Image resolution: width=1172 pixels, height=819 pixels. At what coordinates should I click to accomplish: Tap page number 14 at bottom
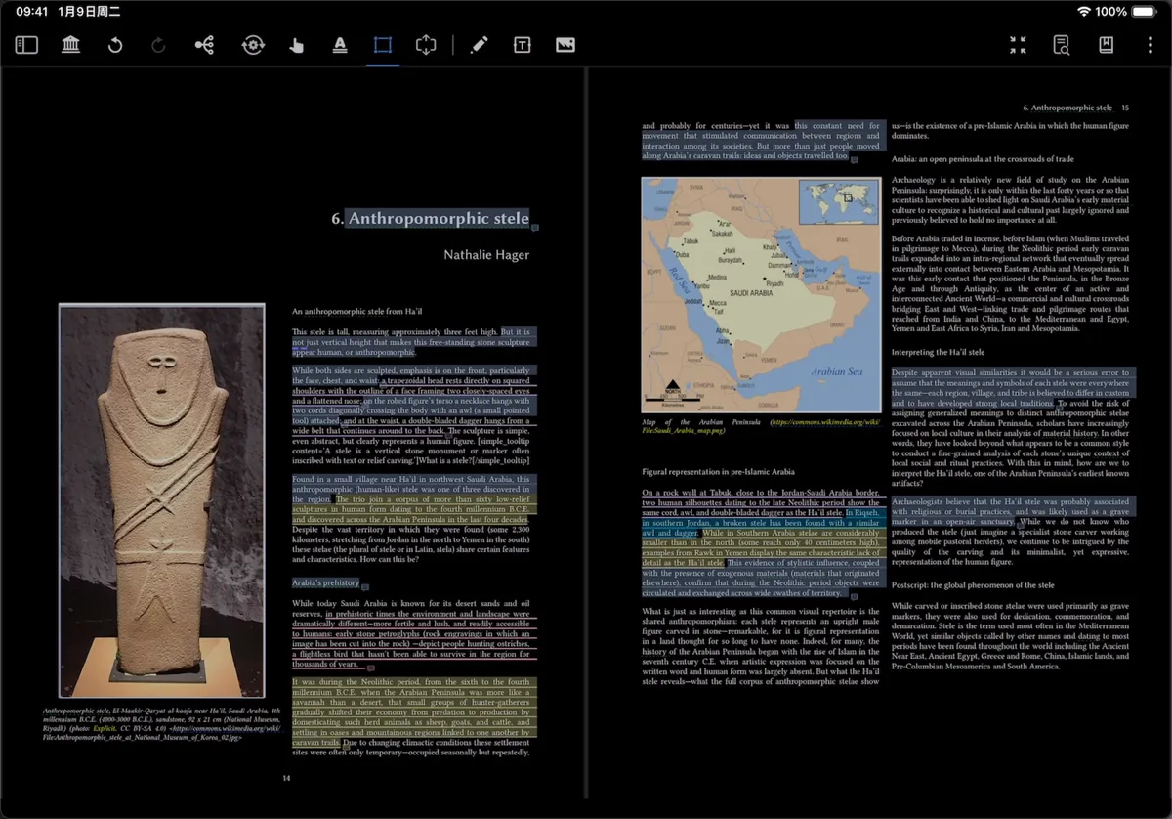[x=286, y=779]
